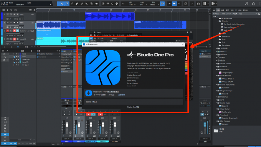261x147 pixels.
Task: Open the Effects browser tab
Action: click(223, 10)
